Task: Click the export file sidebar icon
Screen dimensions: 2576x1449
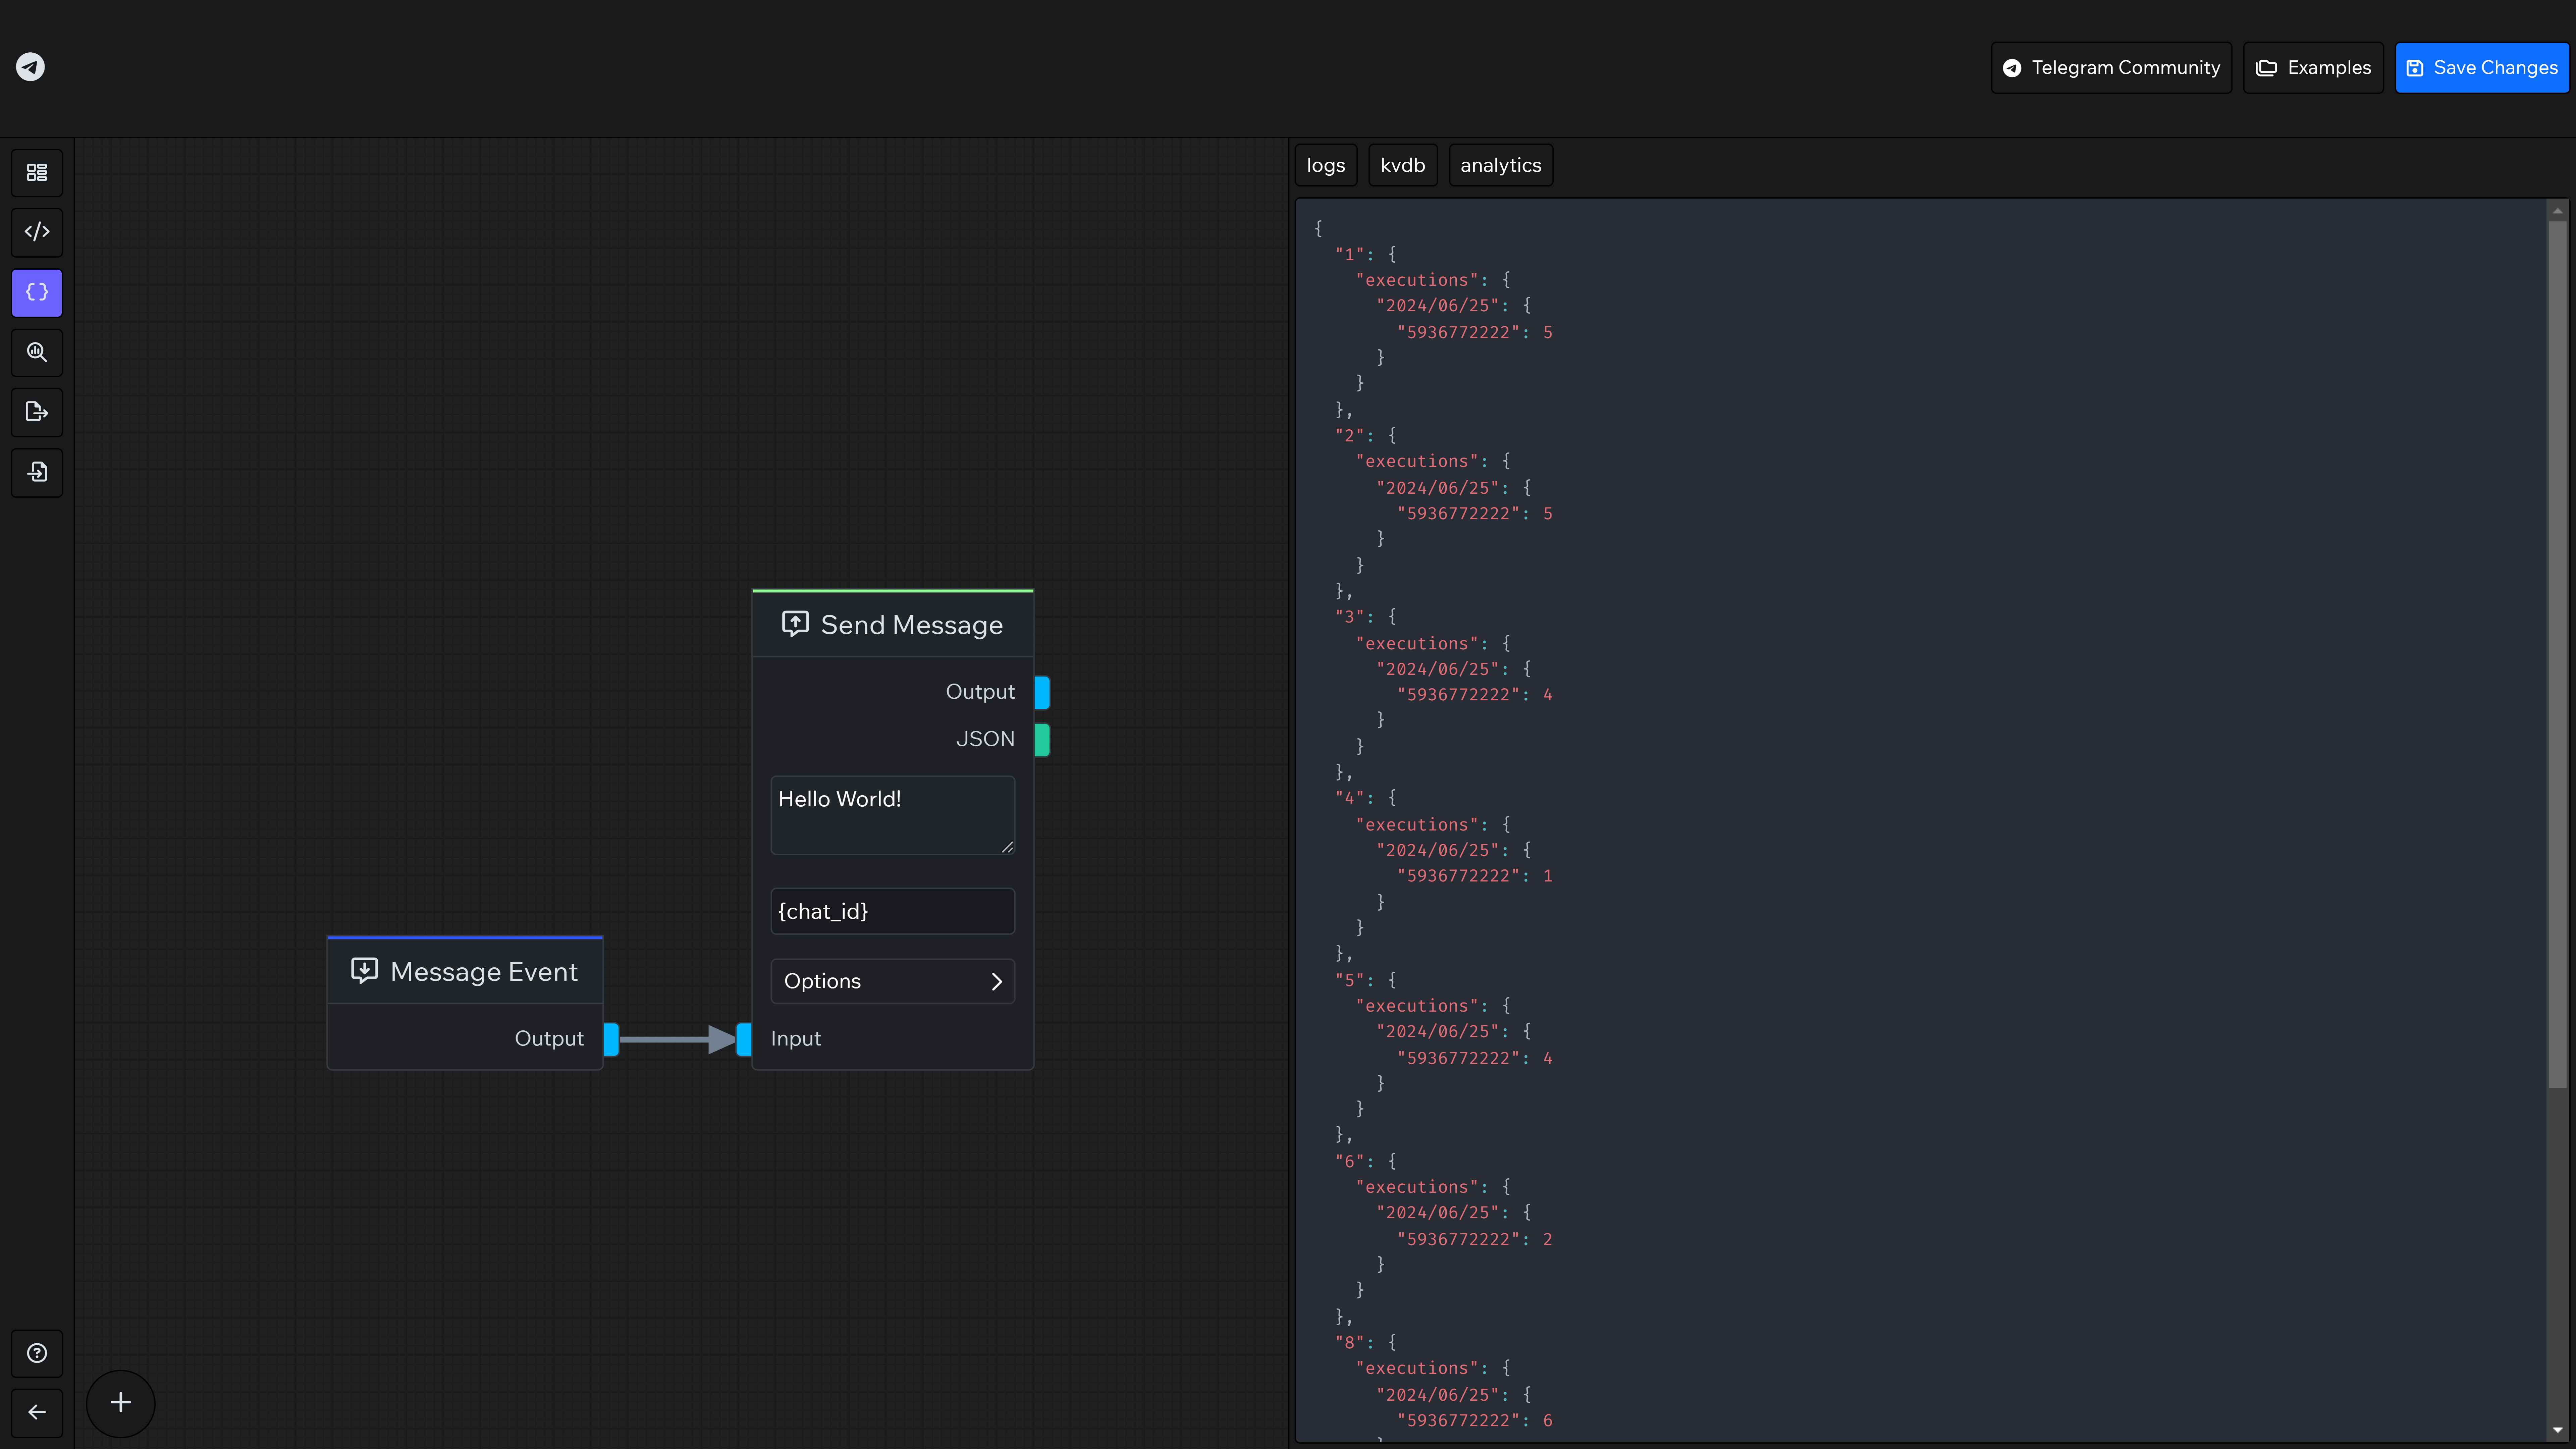Action: (37, 412)
